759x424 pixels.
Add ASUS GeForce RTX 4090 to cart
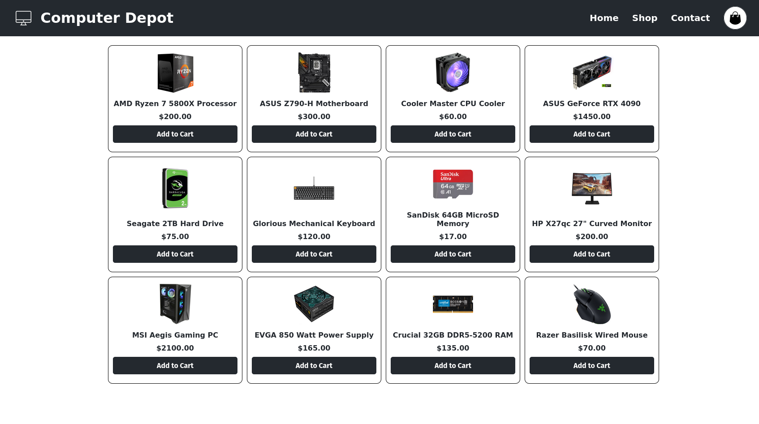(x=591, y=134)
